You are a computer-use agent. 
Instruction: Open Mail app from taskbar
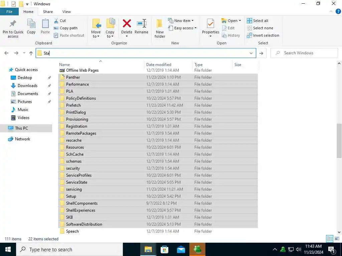(x=181, y=249)
